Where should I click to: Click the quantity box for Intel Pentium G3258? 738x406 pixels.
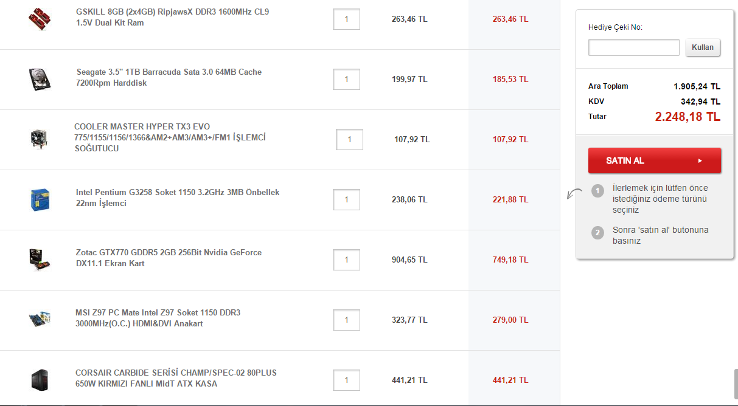click(346, 199)
